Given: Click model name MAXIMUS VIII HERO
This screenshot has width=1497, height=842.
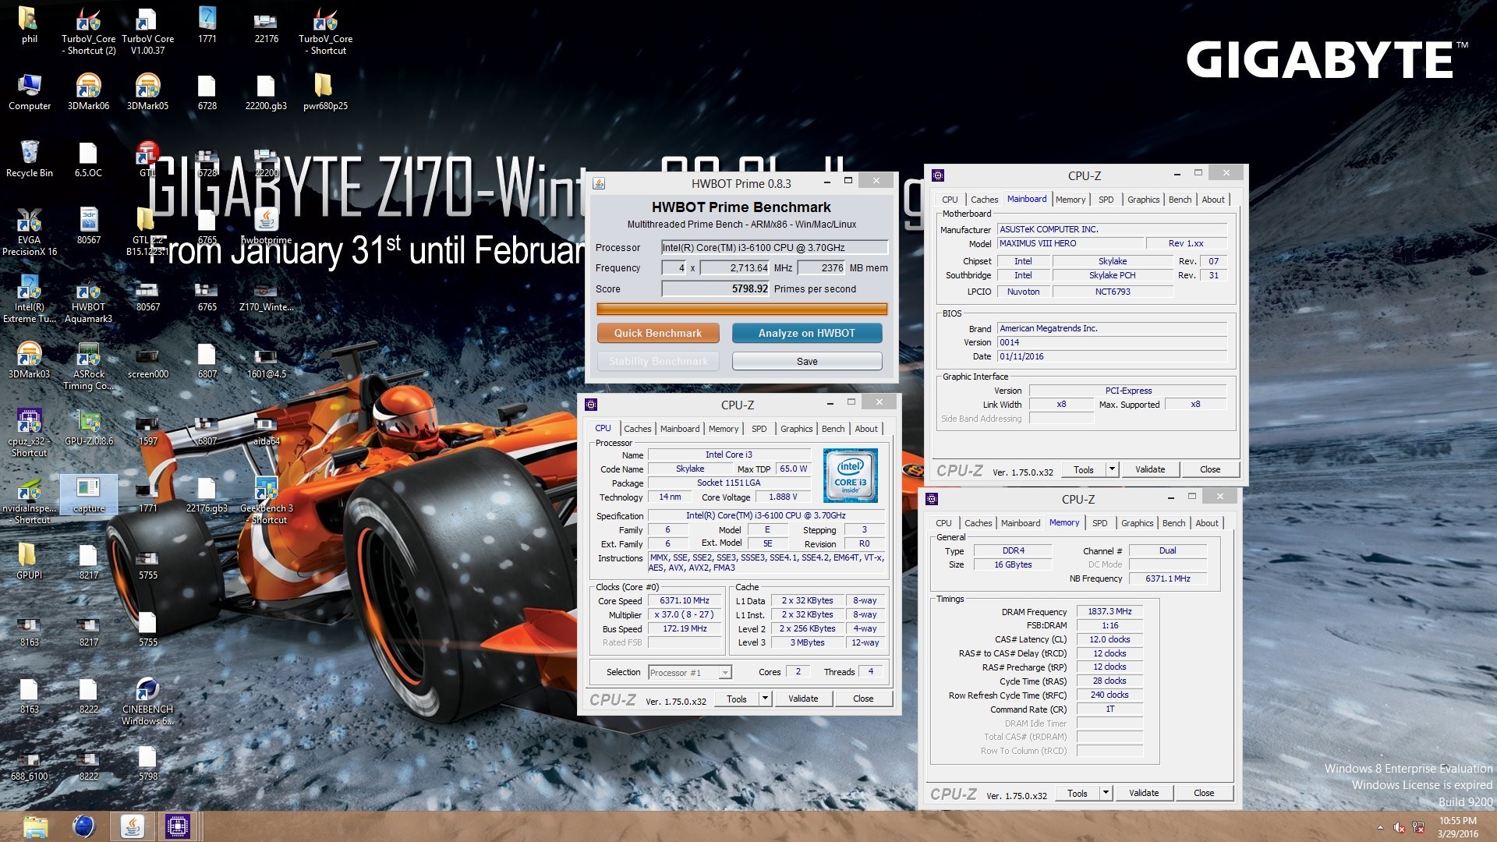Looking at the screenshot, I should pos(1071,244).
